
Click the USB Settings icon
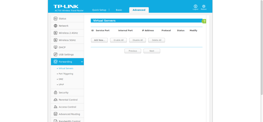coord(55,54)
